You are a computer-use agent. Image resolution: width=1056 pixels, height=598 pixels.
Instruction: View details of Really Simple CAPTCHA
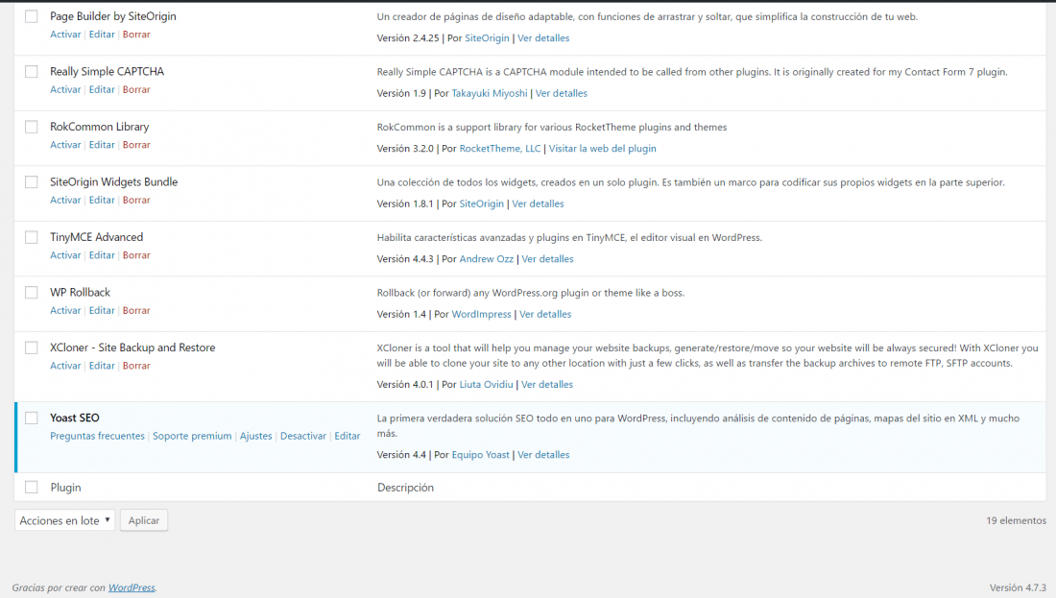562,94
